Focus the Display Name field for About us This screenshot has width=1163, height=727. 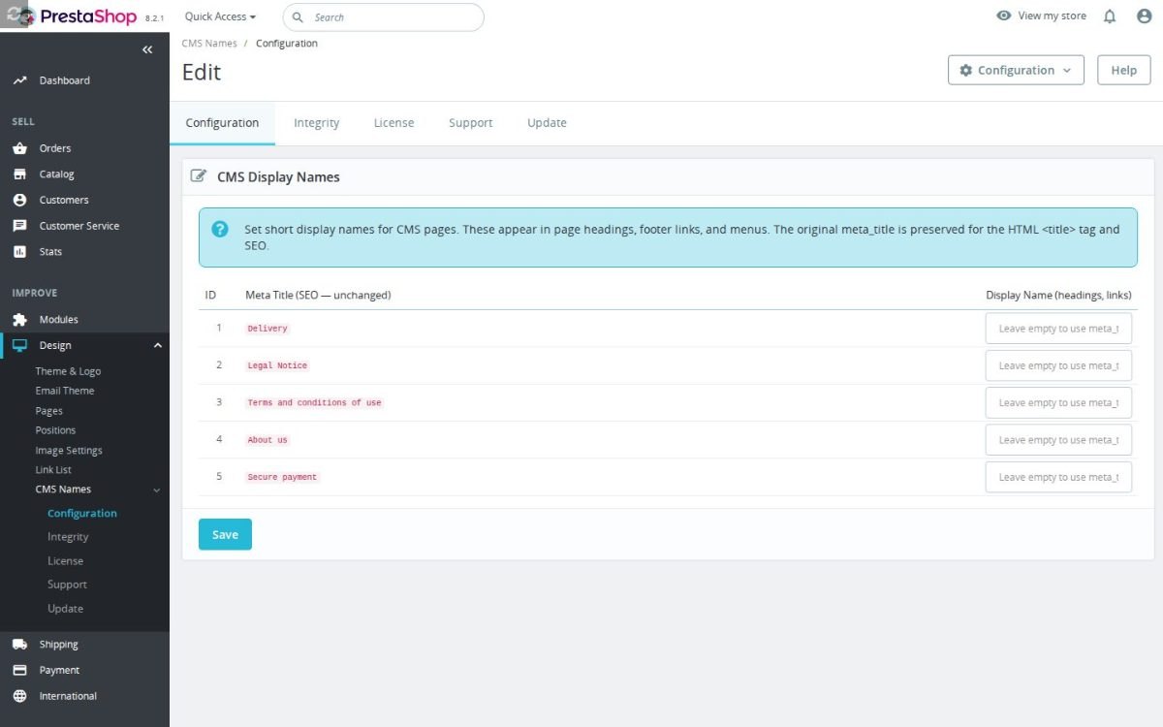[x=1058, y=440]
